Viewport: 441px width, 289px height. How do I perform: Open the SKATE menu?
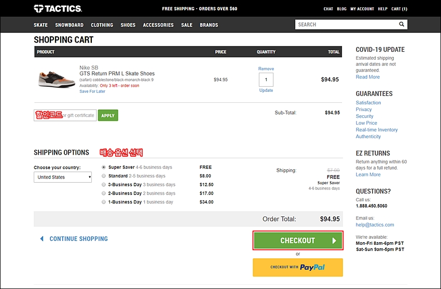point(41,25)
